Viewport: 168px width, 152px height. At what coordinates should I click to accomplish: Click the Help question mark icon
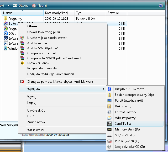pos(161,6)
